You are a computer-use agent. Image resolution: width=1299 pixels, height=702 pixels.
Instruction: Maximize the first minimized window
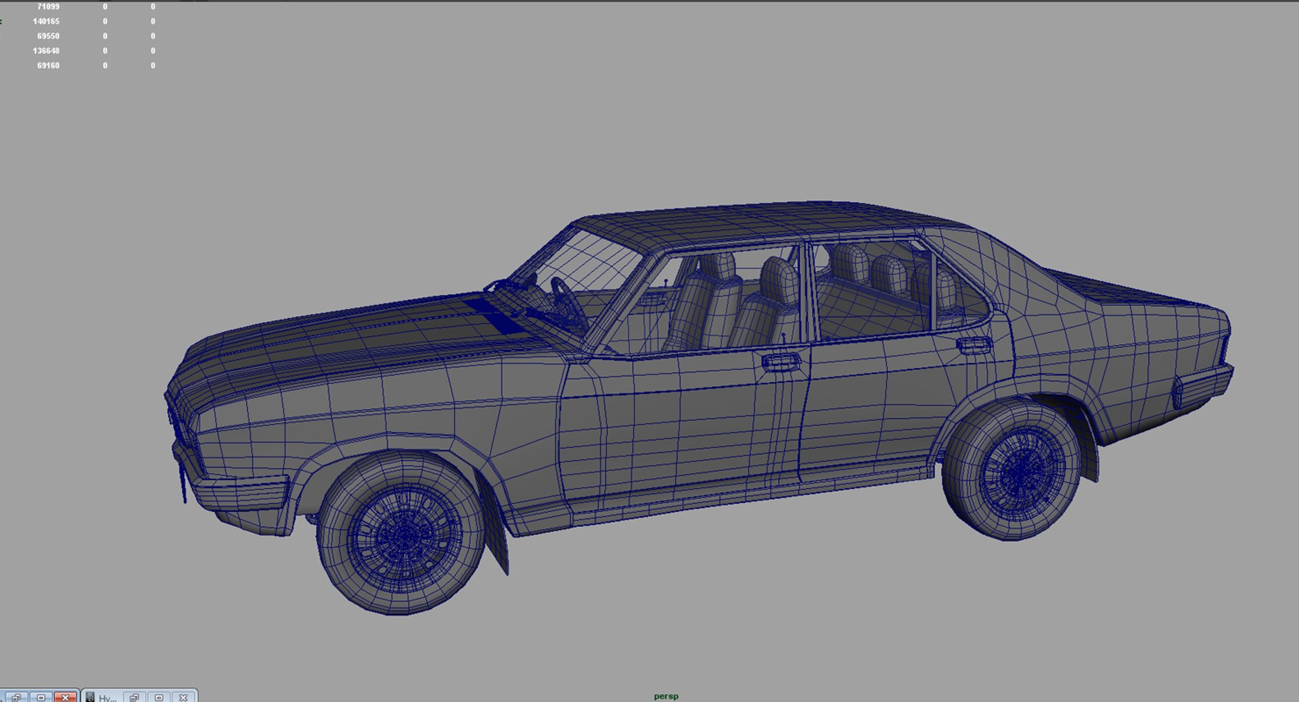(41, 697)
